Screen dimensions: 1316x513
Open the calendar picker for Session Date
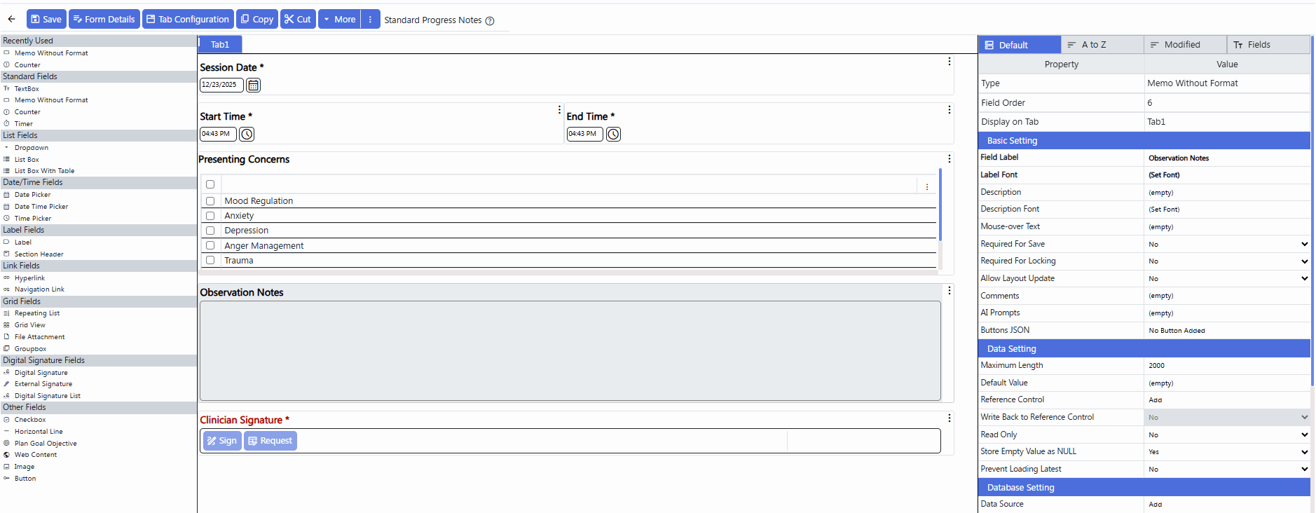pyautogui.click(x=253, y=85)
